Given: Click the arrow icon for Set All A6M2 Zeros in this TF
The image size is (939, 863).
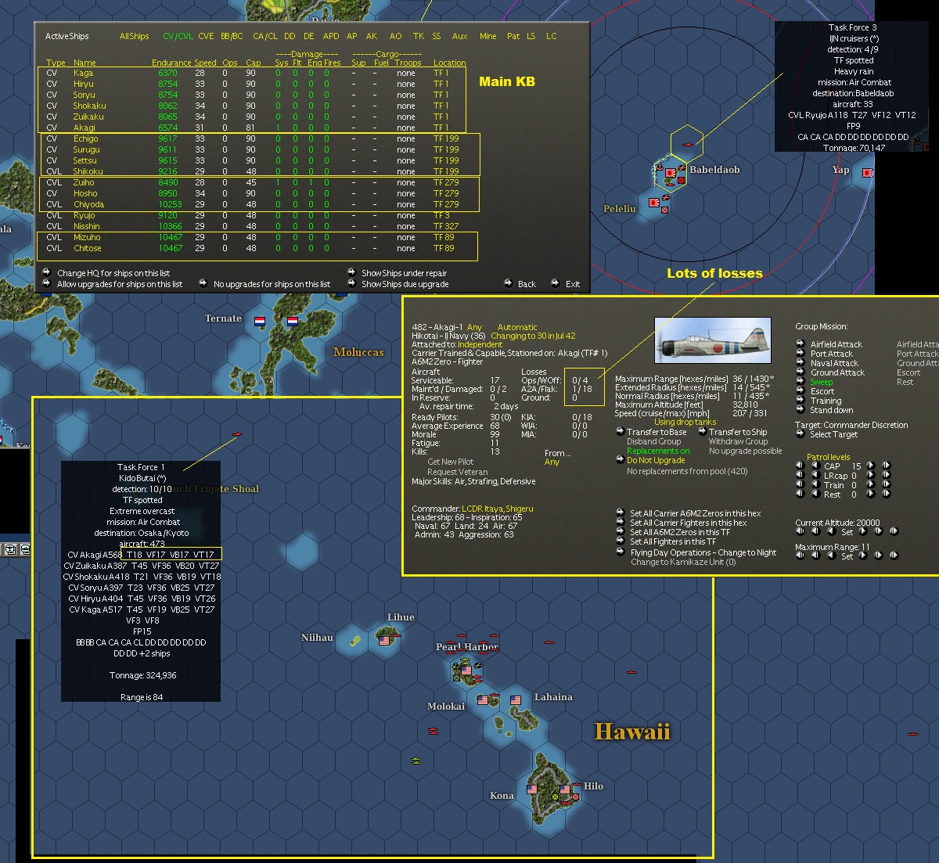Looking at the screenshot, I should (621, 532).
